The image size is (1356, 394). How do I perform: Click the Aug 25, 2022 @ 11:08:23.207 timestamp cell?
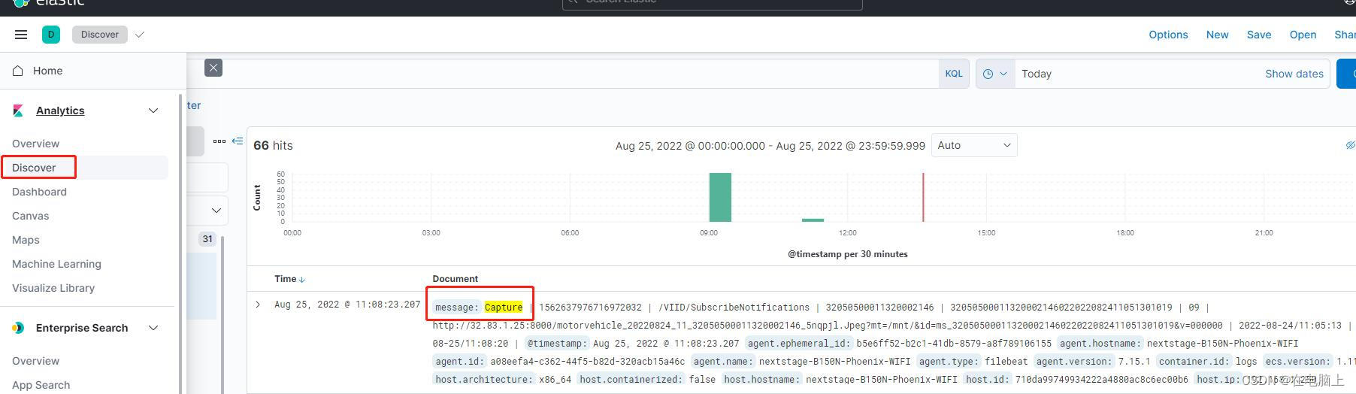coord(347,305)
